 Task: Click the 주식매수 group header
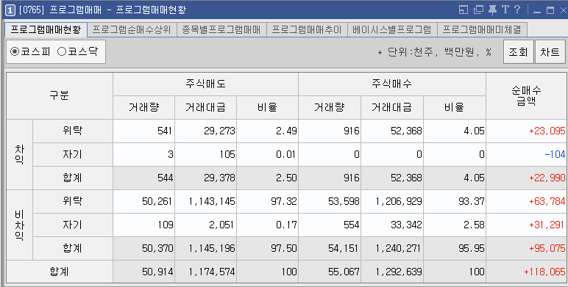[x=391, y=84]
